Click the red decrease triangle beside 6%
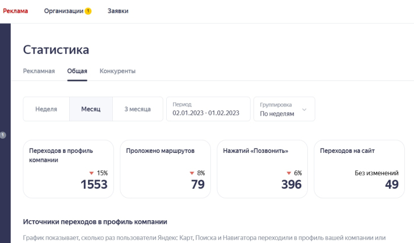Image resolution: width=414 pixels, height=243 pixels. point(289,173)
